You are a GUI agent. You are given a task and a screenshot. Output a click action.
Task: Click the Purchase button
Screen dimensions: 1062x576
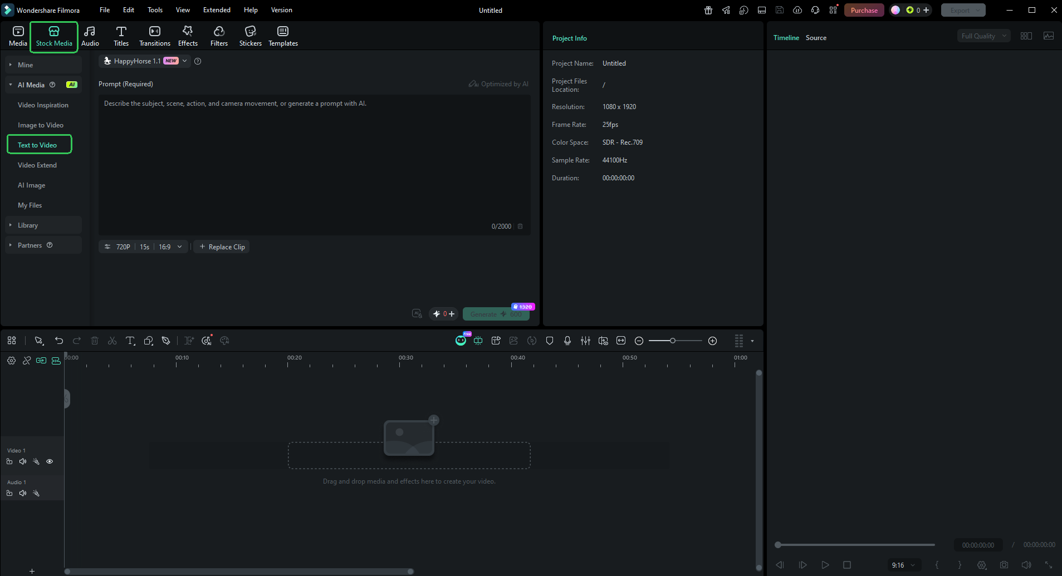pyautogui.click(x=864, y=10)
